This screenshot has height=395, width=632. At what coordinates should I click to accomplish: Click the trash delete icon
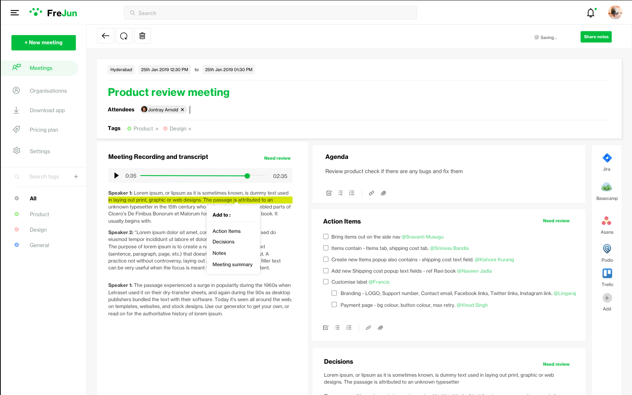(142, 36)
